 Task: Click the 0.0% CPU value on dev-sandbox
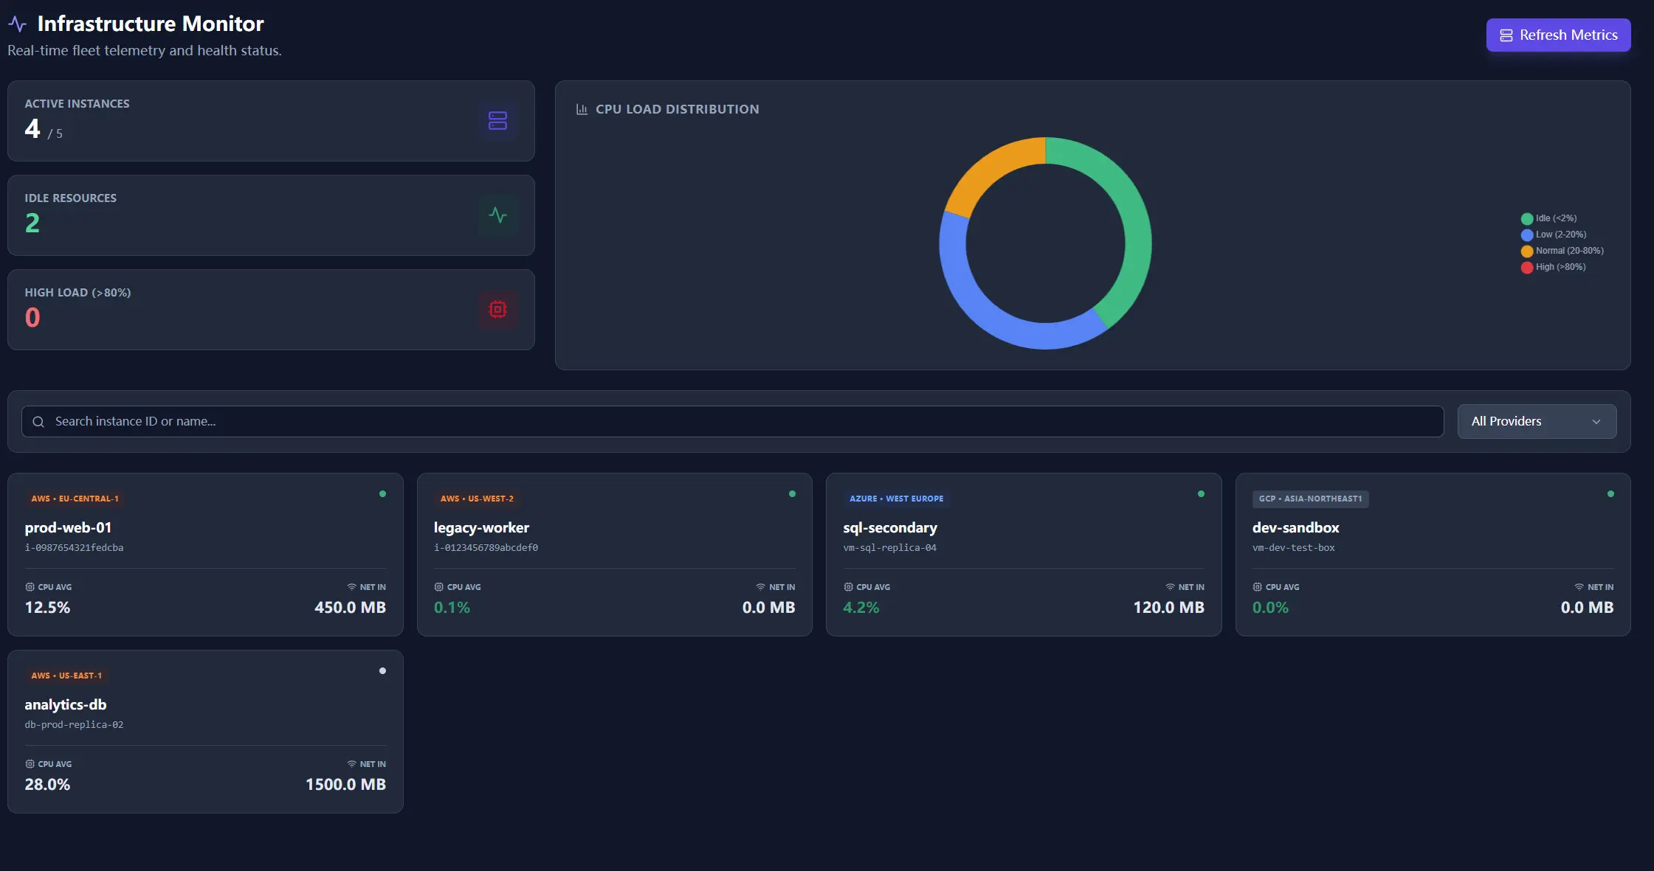pyautogui.click(x=1270, y=607)
